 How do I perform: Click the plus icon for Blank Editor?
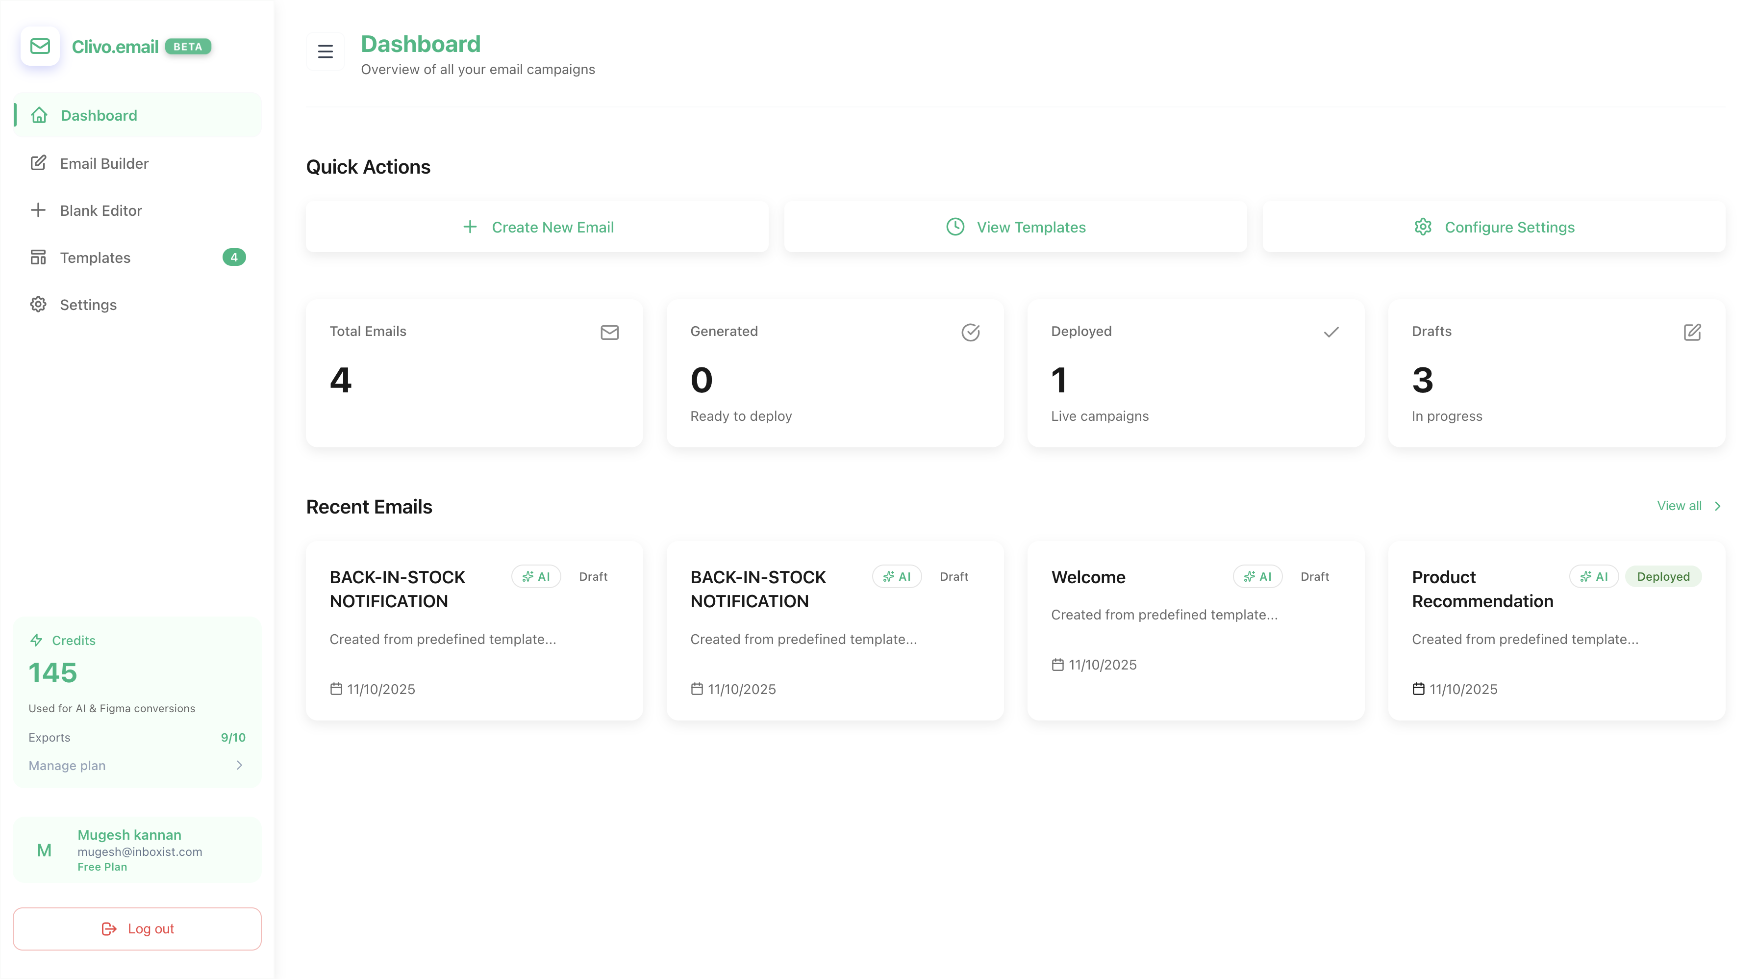coord(38,210)
